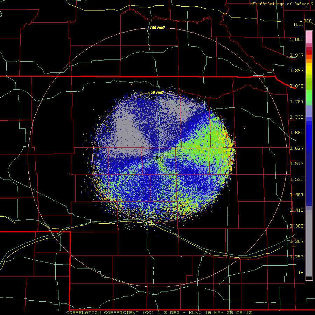Screen dimensions: 315x315
Task: Select the 0.573 scale value
Action: 296,164
